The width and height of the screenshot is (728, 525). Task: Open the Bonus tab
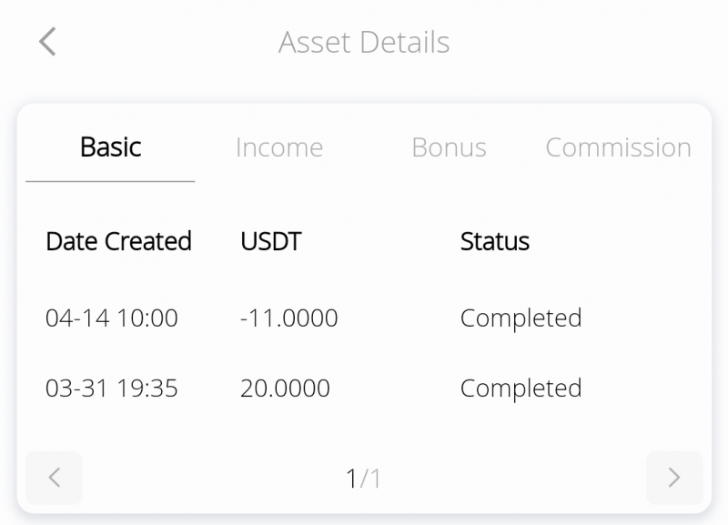tap(450, 147)
